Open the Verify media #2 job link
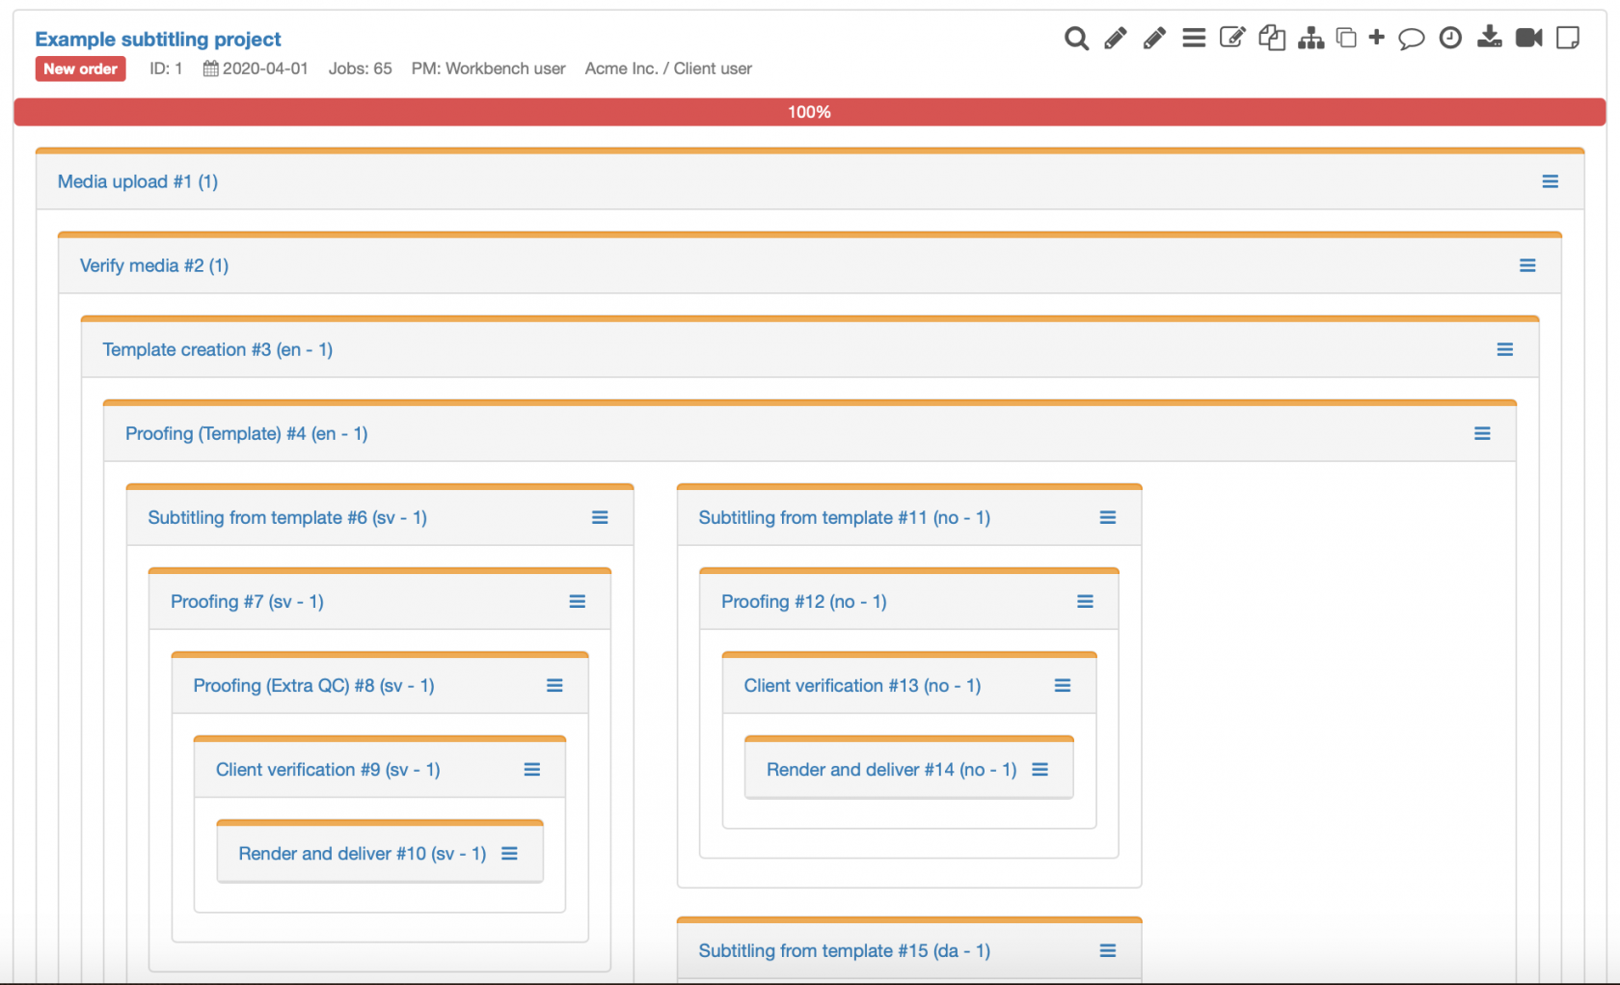Viewport: 1620px width, 985px height. (154, 265)
